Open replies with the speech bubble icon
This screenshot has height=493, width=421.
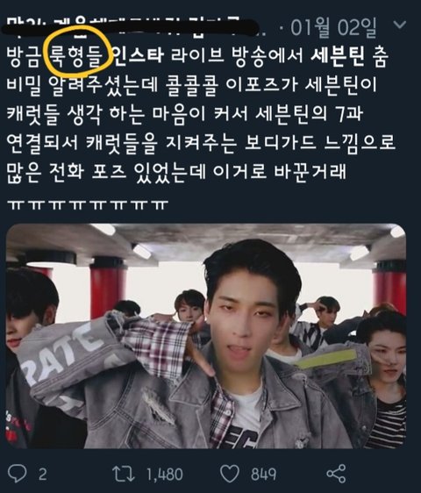coord(17,473)
